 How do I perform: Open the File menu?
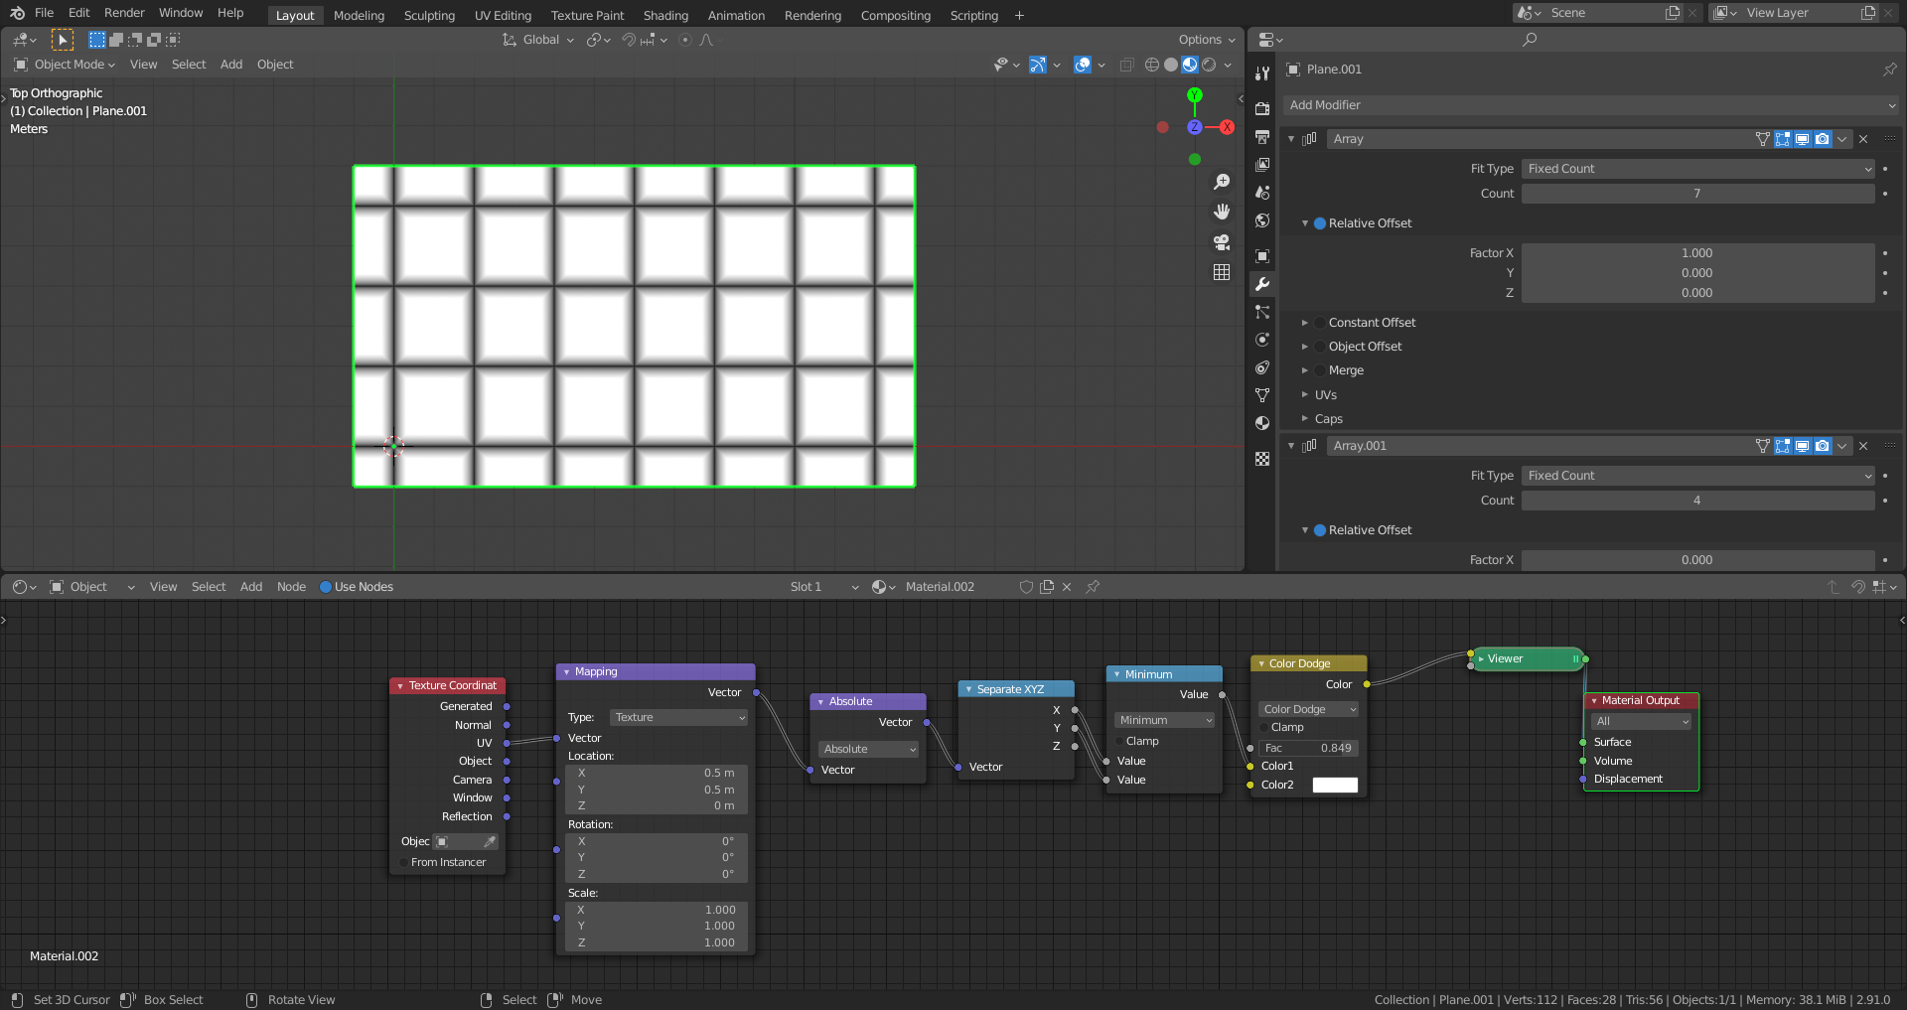pos(44,13)
